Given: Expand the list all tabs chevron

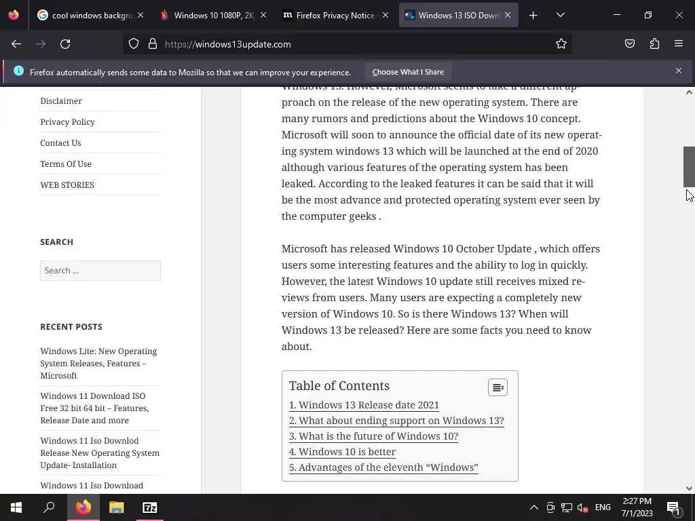Looking at the screenshot, I should 560,15.
